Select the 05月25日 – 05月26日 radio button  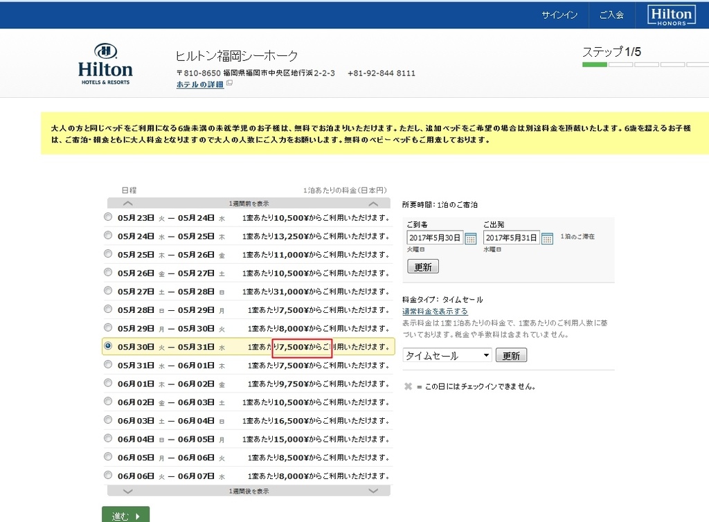tap(108, 254)
